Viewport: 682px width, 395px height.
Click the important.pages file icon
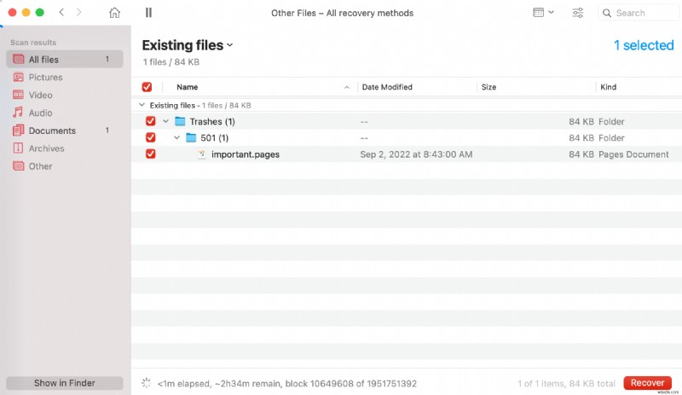202,154
